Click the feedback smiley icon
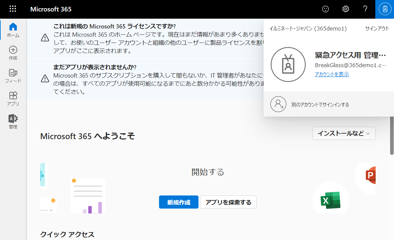This screenshot has width=394, height=240. point(325,9)
